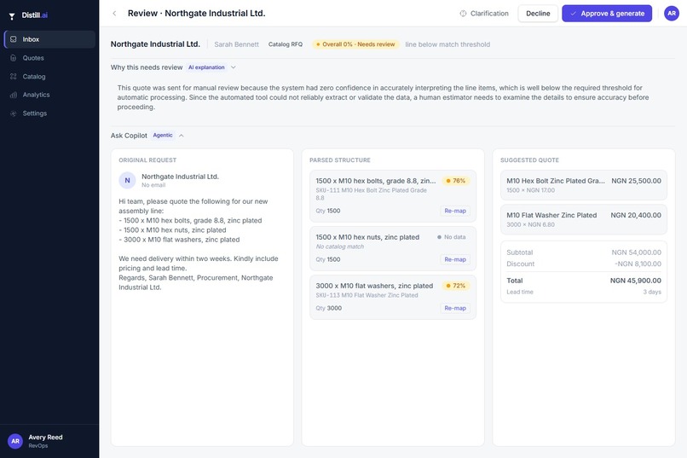This screenshot has width=687, height=458.
Task: Click the Catalog RFQ tag
Action: 286,44
